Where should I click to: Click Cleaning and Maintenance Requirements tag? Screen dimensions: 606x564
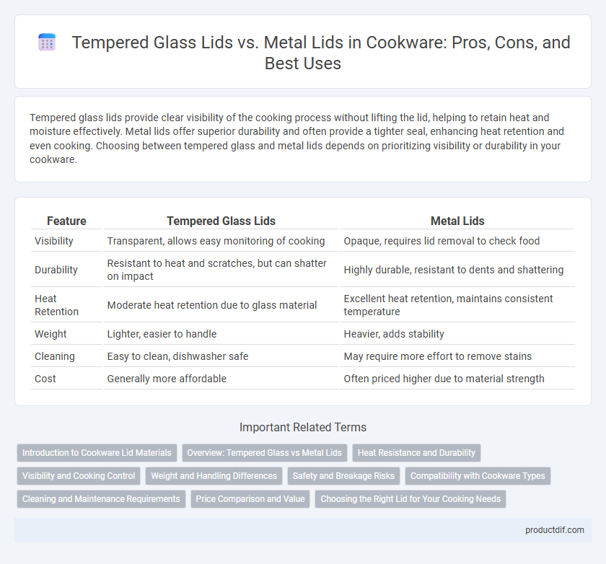tap(101, 499)
